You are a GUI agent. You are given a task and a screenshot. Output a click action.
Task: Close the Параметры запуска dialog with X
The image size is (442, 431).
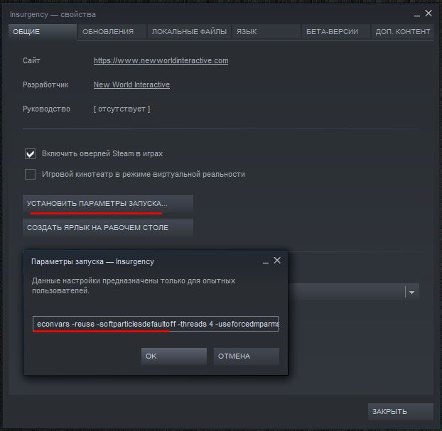click(277, 261)
